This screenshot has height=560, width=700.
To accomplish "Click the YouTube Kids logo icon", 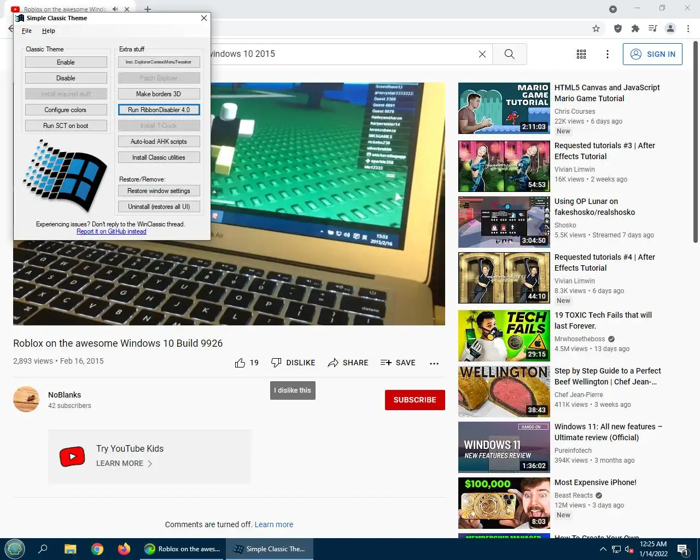I will click(x=72, y=457).
